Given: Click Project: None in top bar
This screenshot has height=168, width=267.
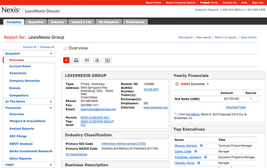Looking at the screenshot, I should [209, 3].
